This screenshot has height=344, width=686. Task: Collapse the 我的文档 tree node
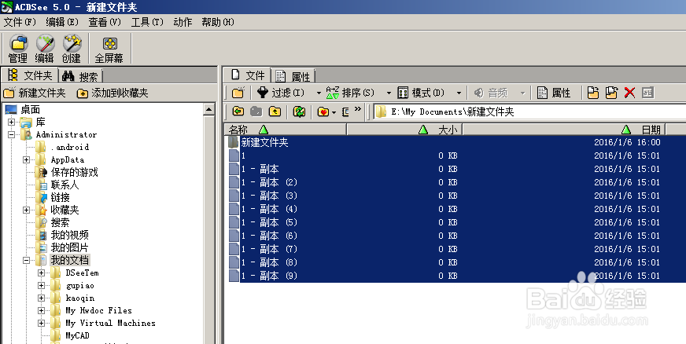[x=26, y=260]
